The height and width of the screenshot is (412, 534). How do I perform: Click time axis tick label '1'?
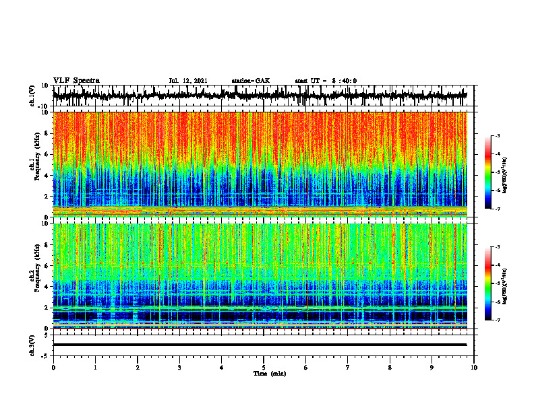coord(95,368)
